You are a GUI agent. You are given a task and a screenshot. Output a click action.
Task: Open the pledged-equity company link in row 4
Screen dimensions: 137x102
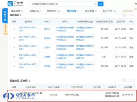click(85, 57)
